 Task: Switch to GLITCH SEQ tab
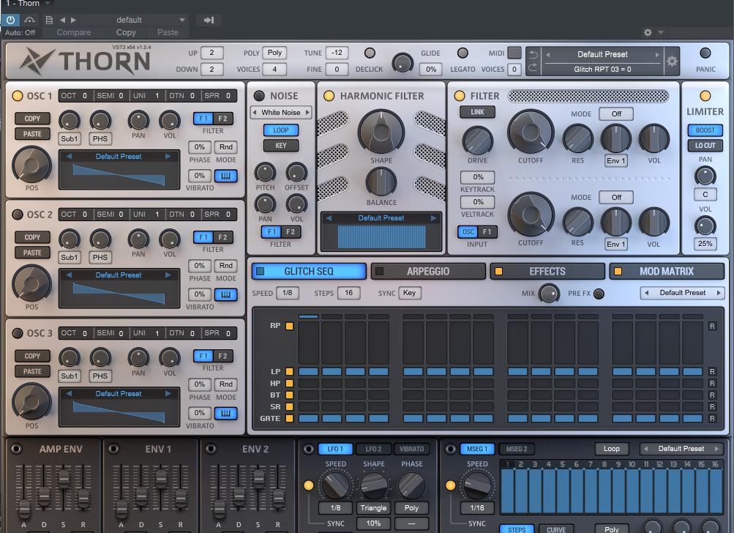[309, 271]
